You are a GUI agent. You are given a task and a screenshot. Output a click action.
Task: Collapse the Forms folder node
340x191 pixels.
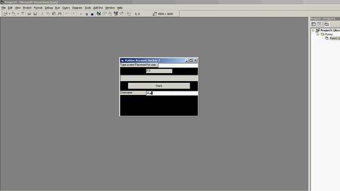pos(318,34)
